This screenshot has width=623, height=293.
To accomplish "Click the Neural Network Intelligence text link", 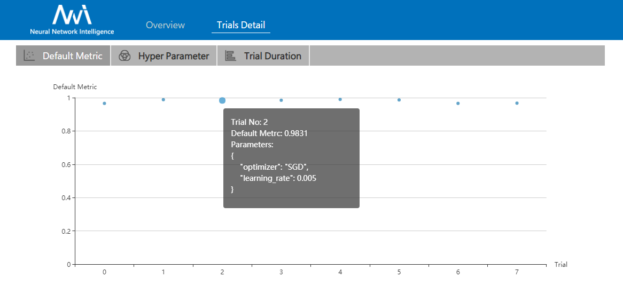I will [x=72, y=31].
